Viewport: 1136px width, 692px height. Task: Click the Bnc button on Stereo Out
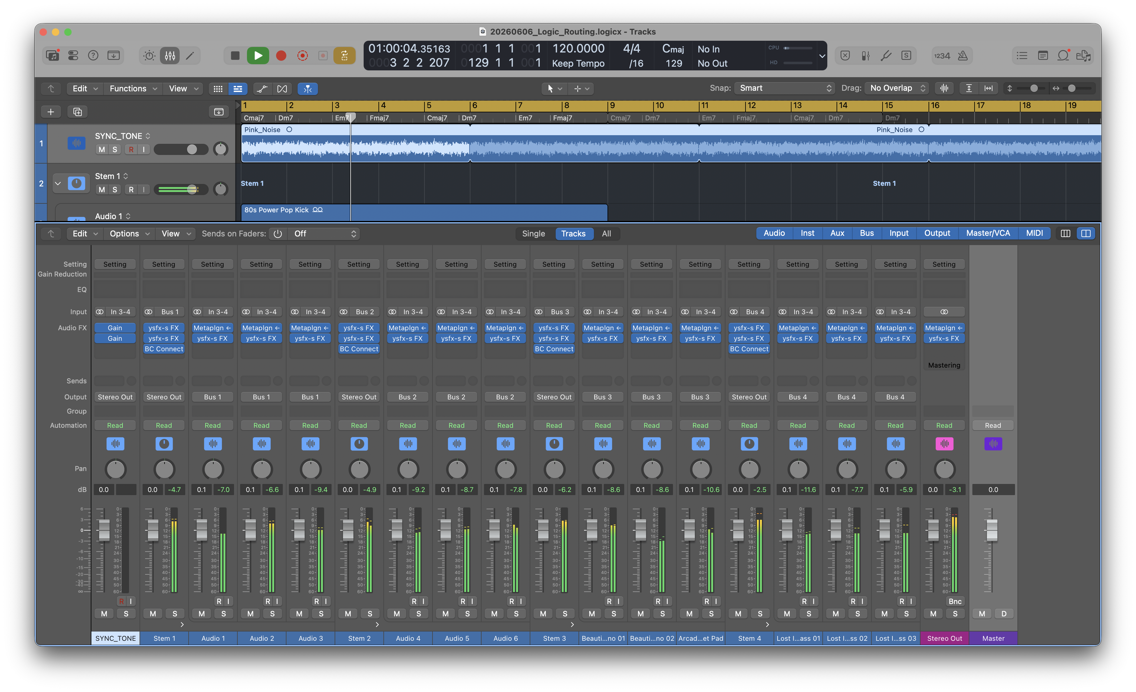955,601
